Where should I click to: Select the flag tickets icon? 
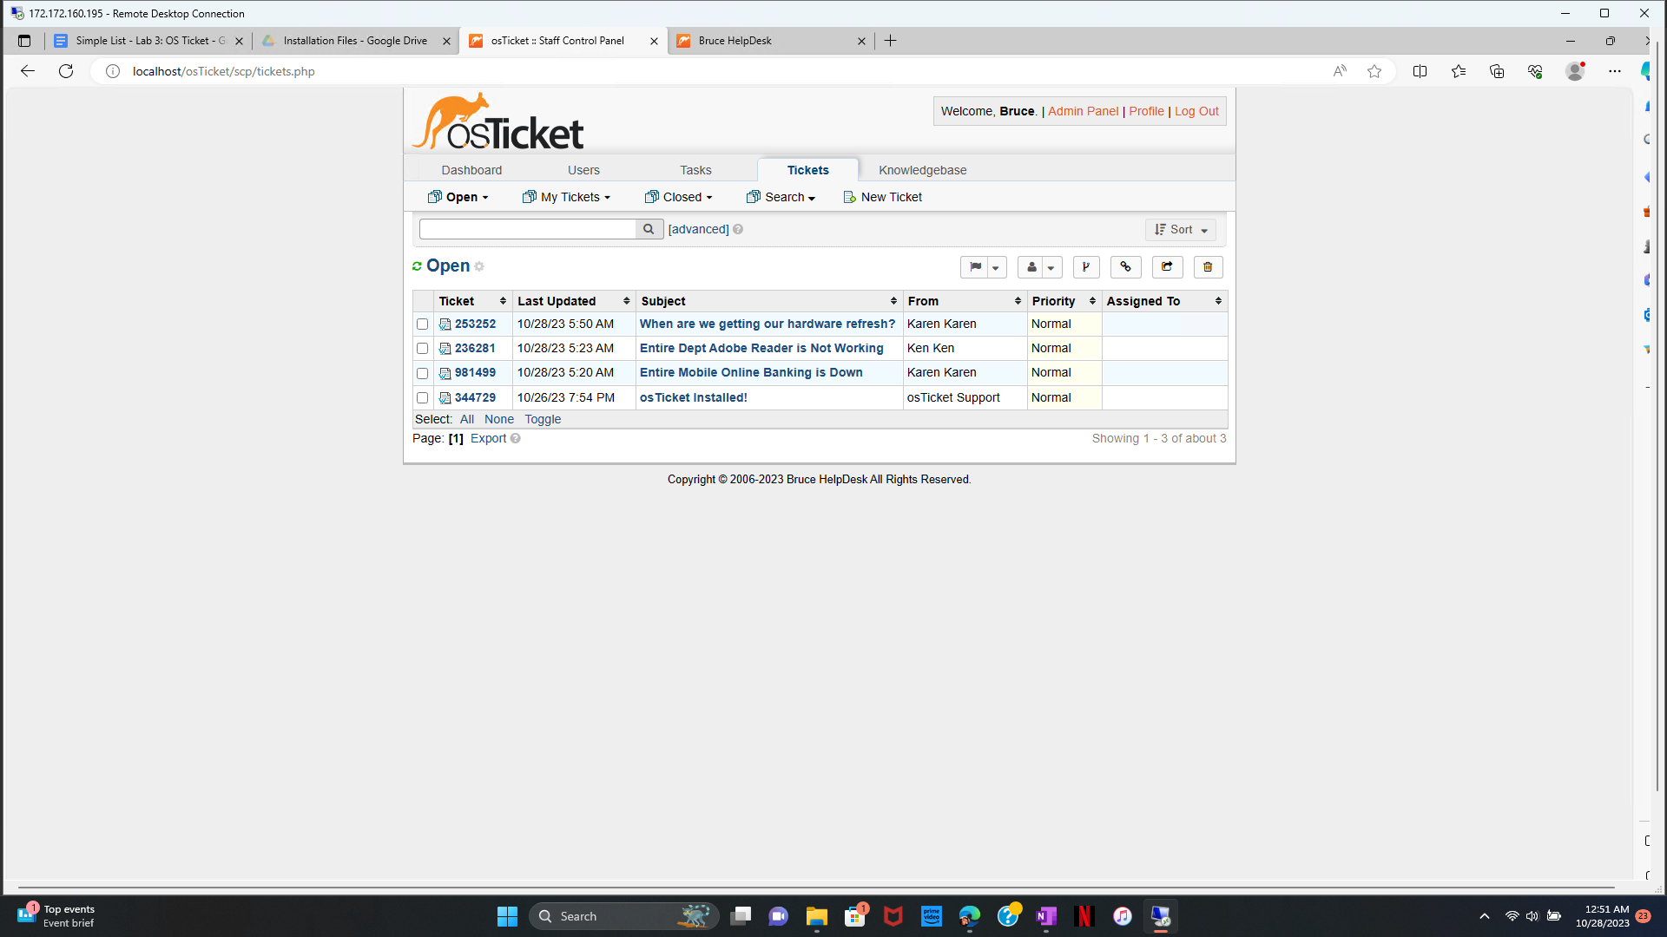(x=976, y=267)
